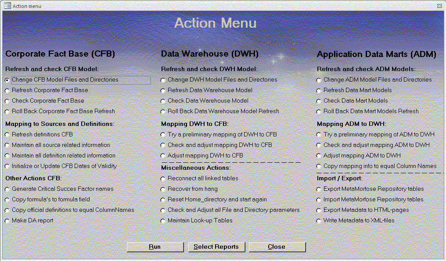The image size is (446, 261).
Task: Choose Initialize or Update CFB Dates of Validity
Action: coord(7,166)
